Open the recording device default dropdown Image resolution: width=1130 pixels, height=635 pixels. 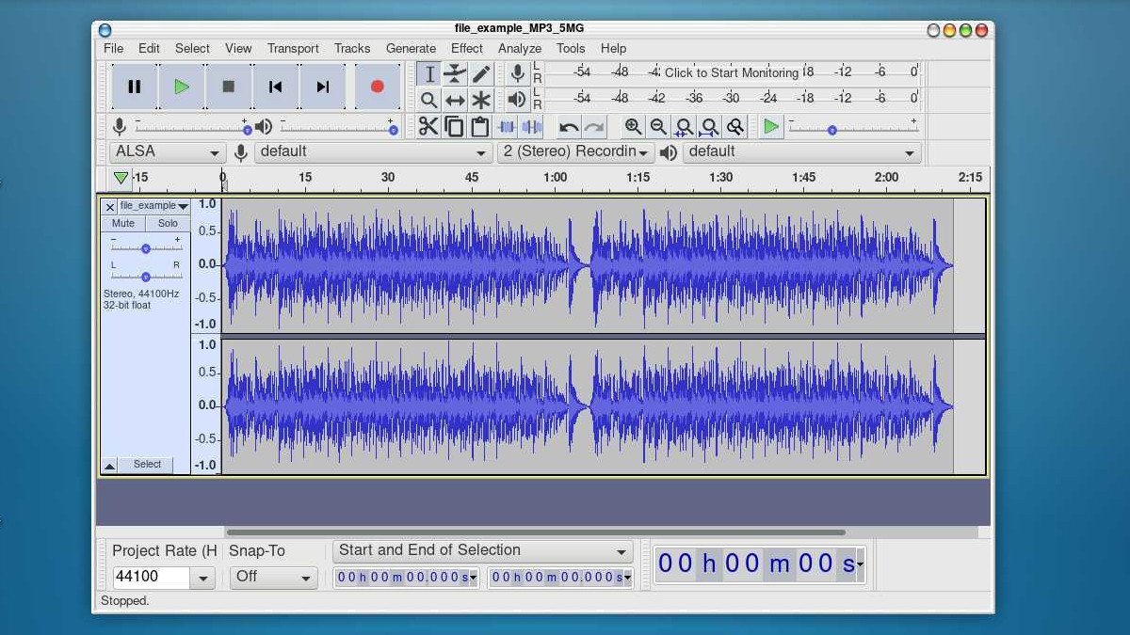374,151
